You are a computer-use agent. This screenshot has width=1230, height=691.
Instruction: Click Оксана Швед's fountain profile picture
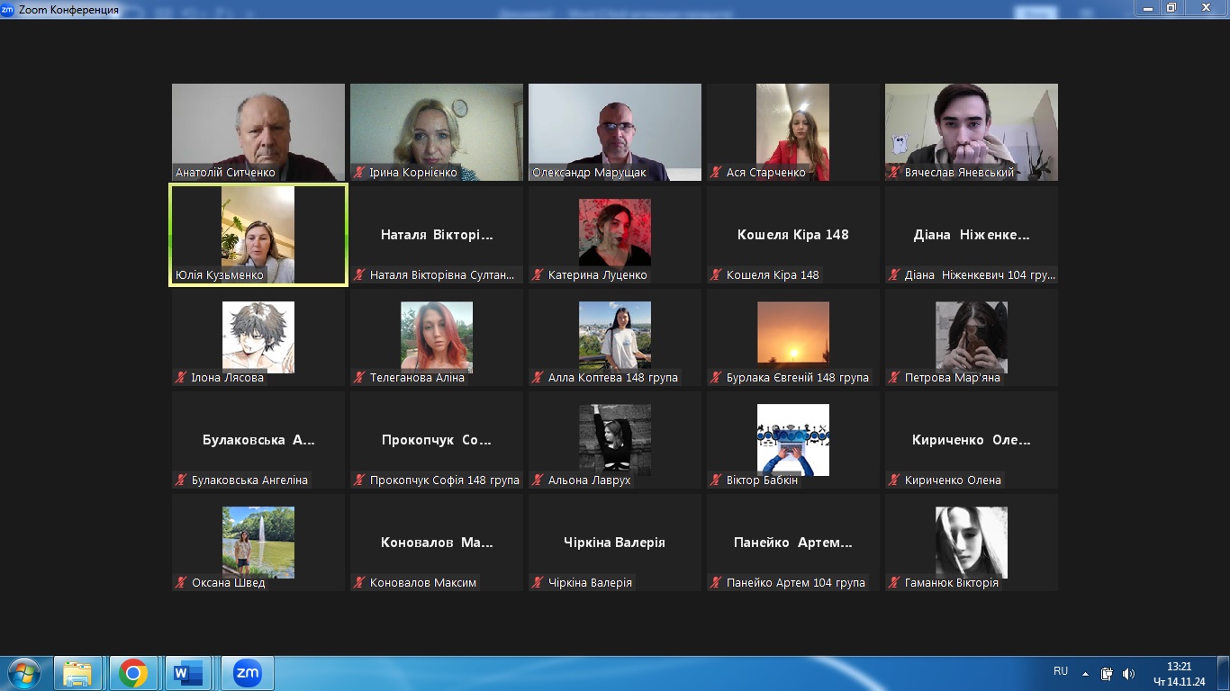[x=258, y=542]
